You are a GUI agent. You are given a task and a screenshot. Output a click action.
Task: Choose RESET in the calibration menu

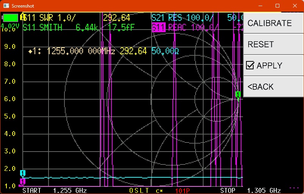pos(260,44)
